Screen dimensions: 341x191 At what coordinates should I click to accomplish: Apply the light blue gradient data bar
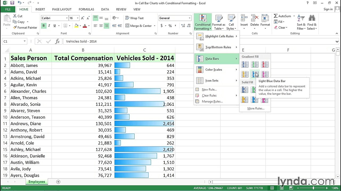[255, 74]
